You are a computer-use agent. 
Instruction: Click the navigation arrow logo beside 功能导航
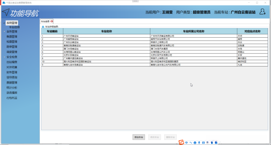click(x=6, y=12)
